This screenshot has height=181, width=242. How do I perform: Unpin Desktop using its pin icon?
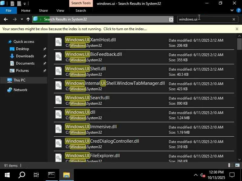click(44, 49)
